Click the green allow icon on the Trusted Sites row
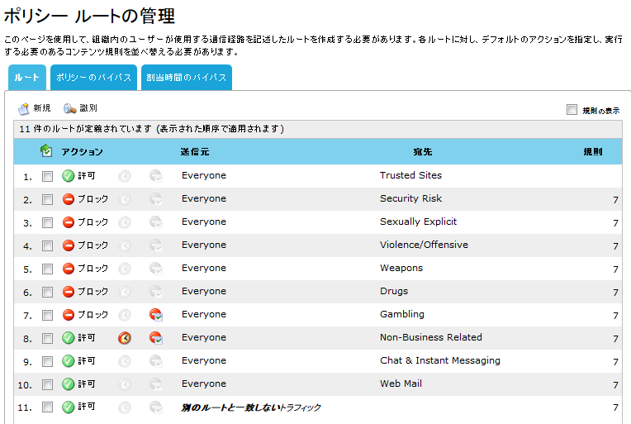Screen dimensions: 631x424 (69, 176)
